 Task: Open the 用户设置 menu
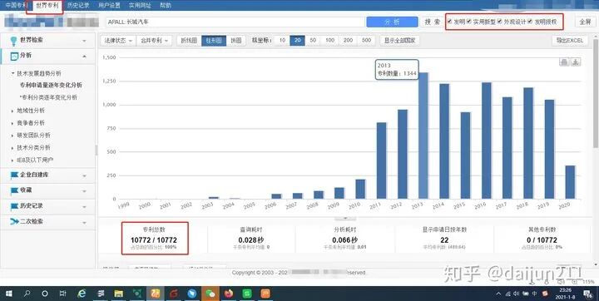click(109, 5)
